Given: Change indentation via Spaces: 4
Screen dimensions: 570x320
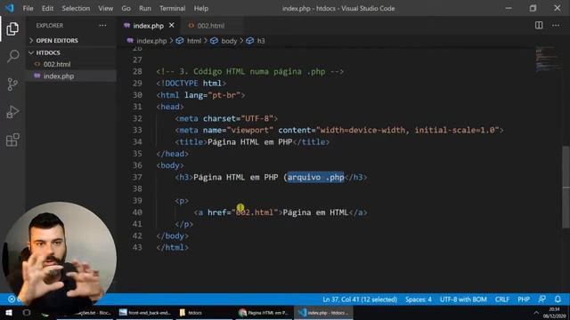Looking at the screenshot, I should pyautogui.click(x=419, y=300).
